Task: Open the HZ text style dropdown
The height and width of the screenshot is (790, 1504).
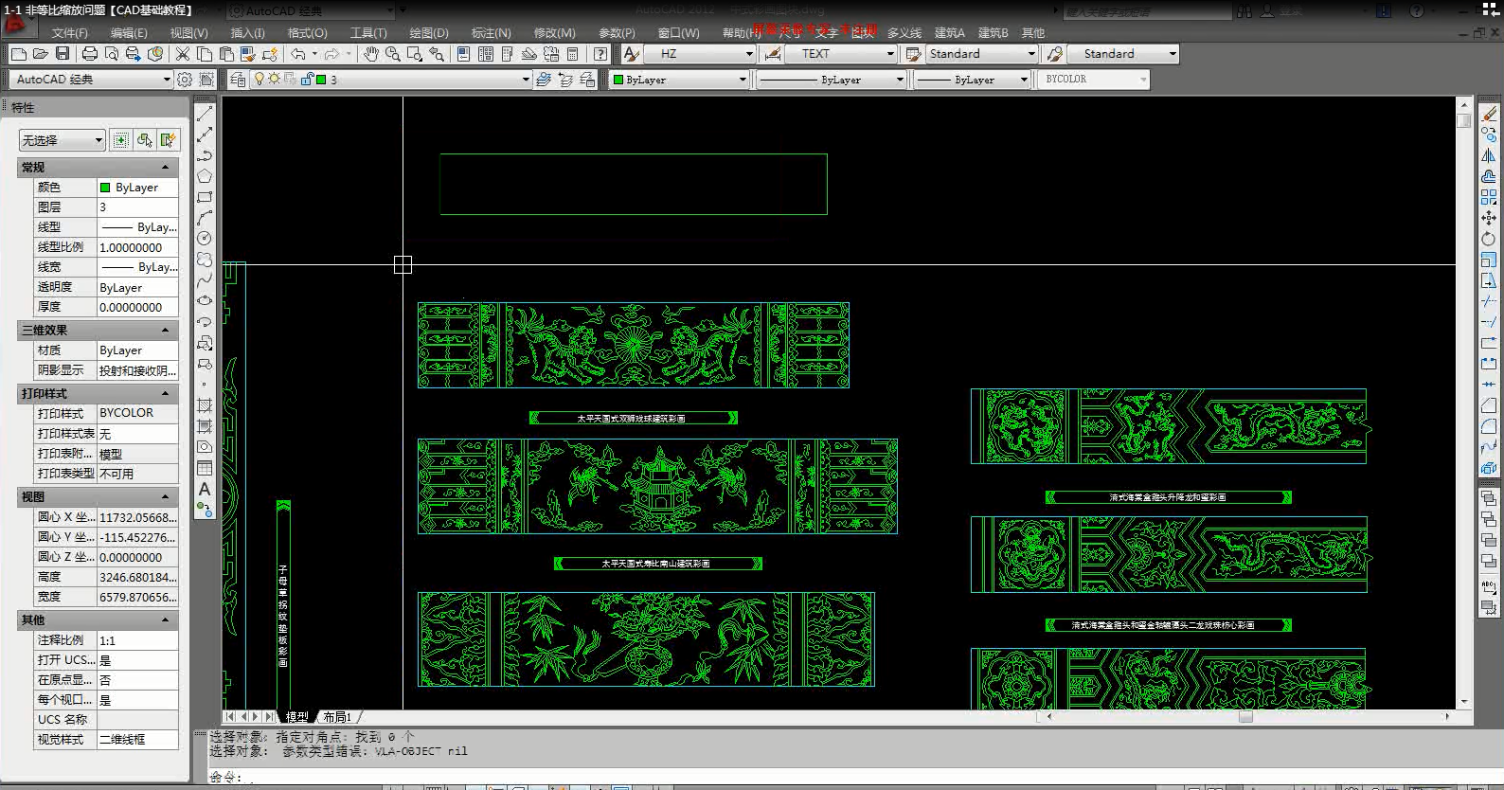Action: pyautogui.click(x=701, y=54)
